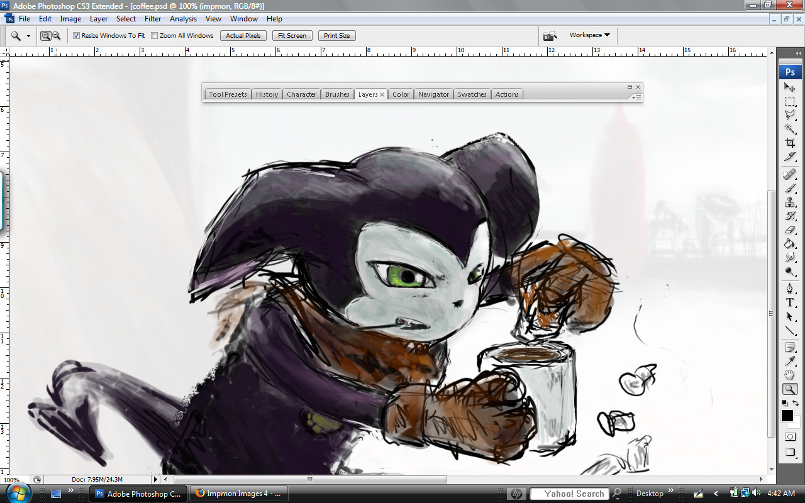Select the Polygonal Lasso tool

point(790,115)
